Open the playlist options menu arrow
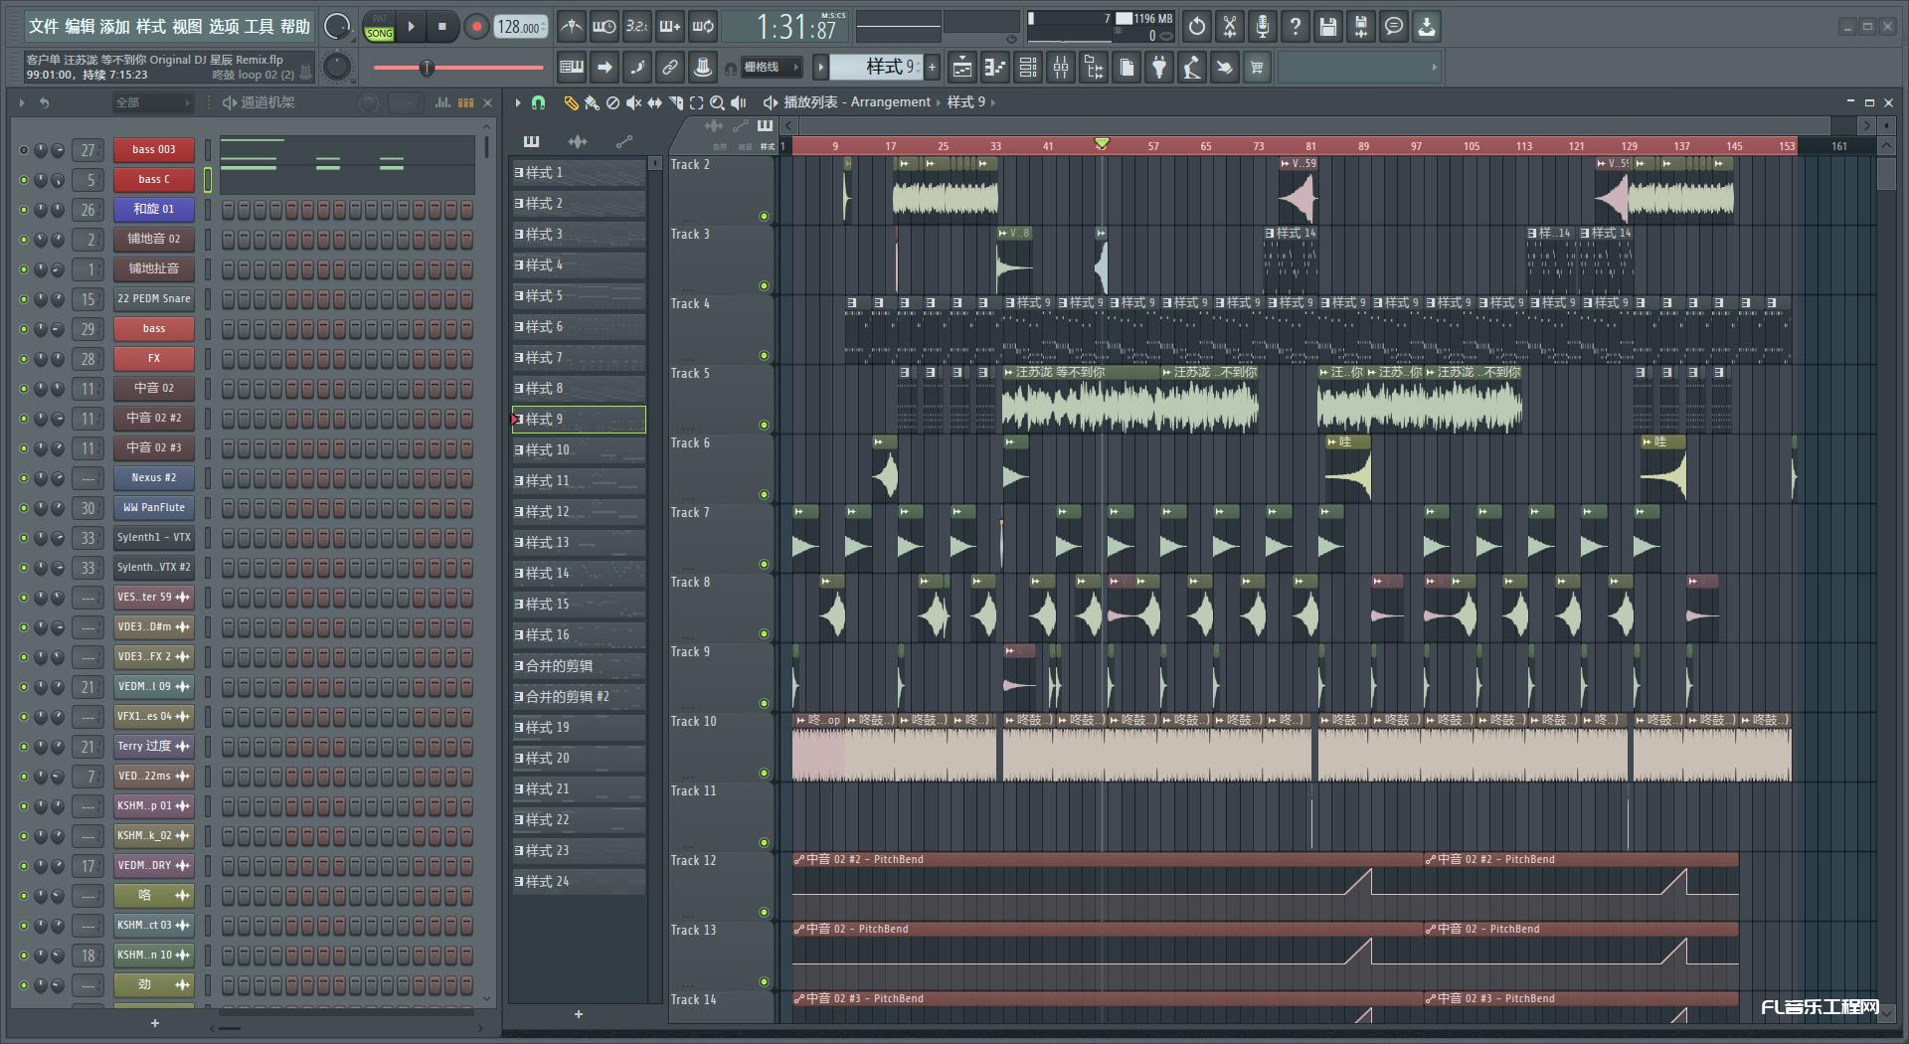1909x1044 pixels. (518, 102)
